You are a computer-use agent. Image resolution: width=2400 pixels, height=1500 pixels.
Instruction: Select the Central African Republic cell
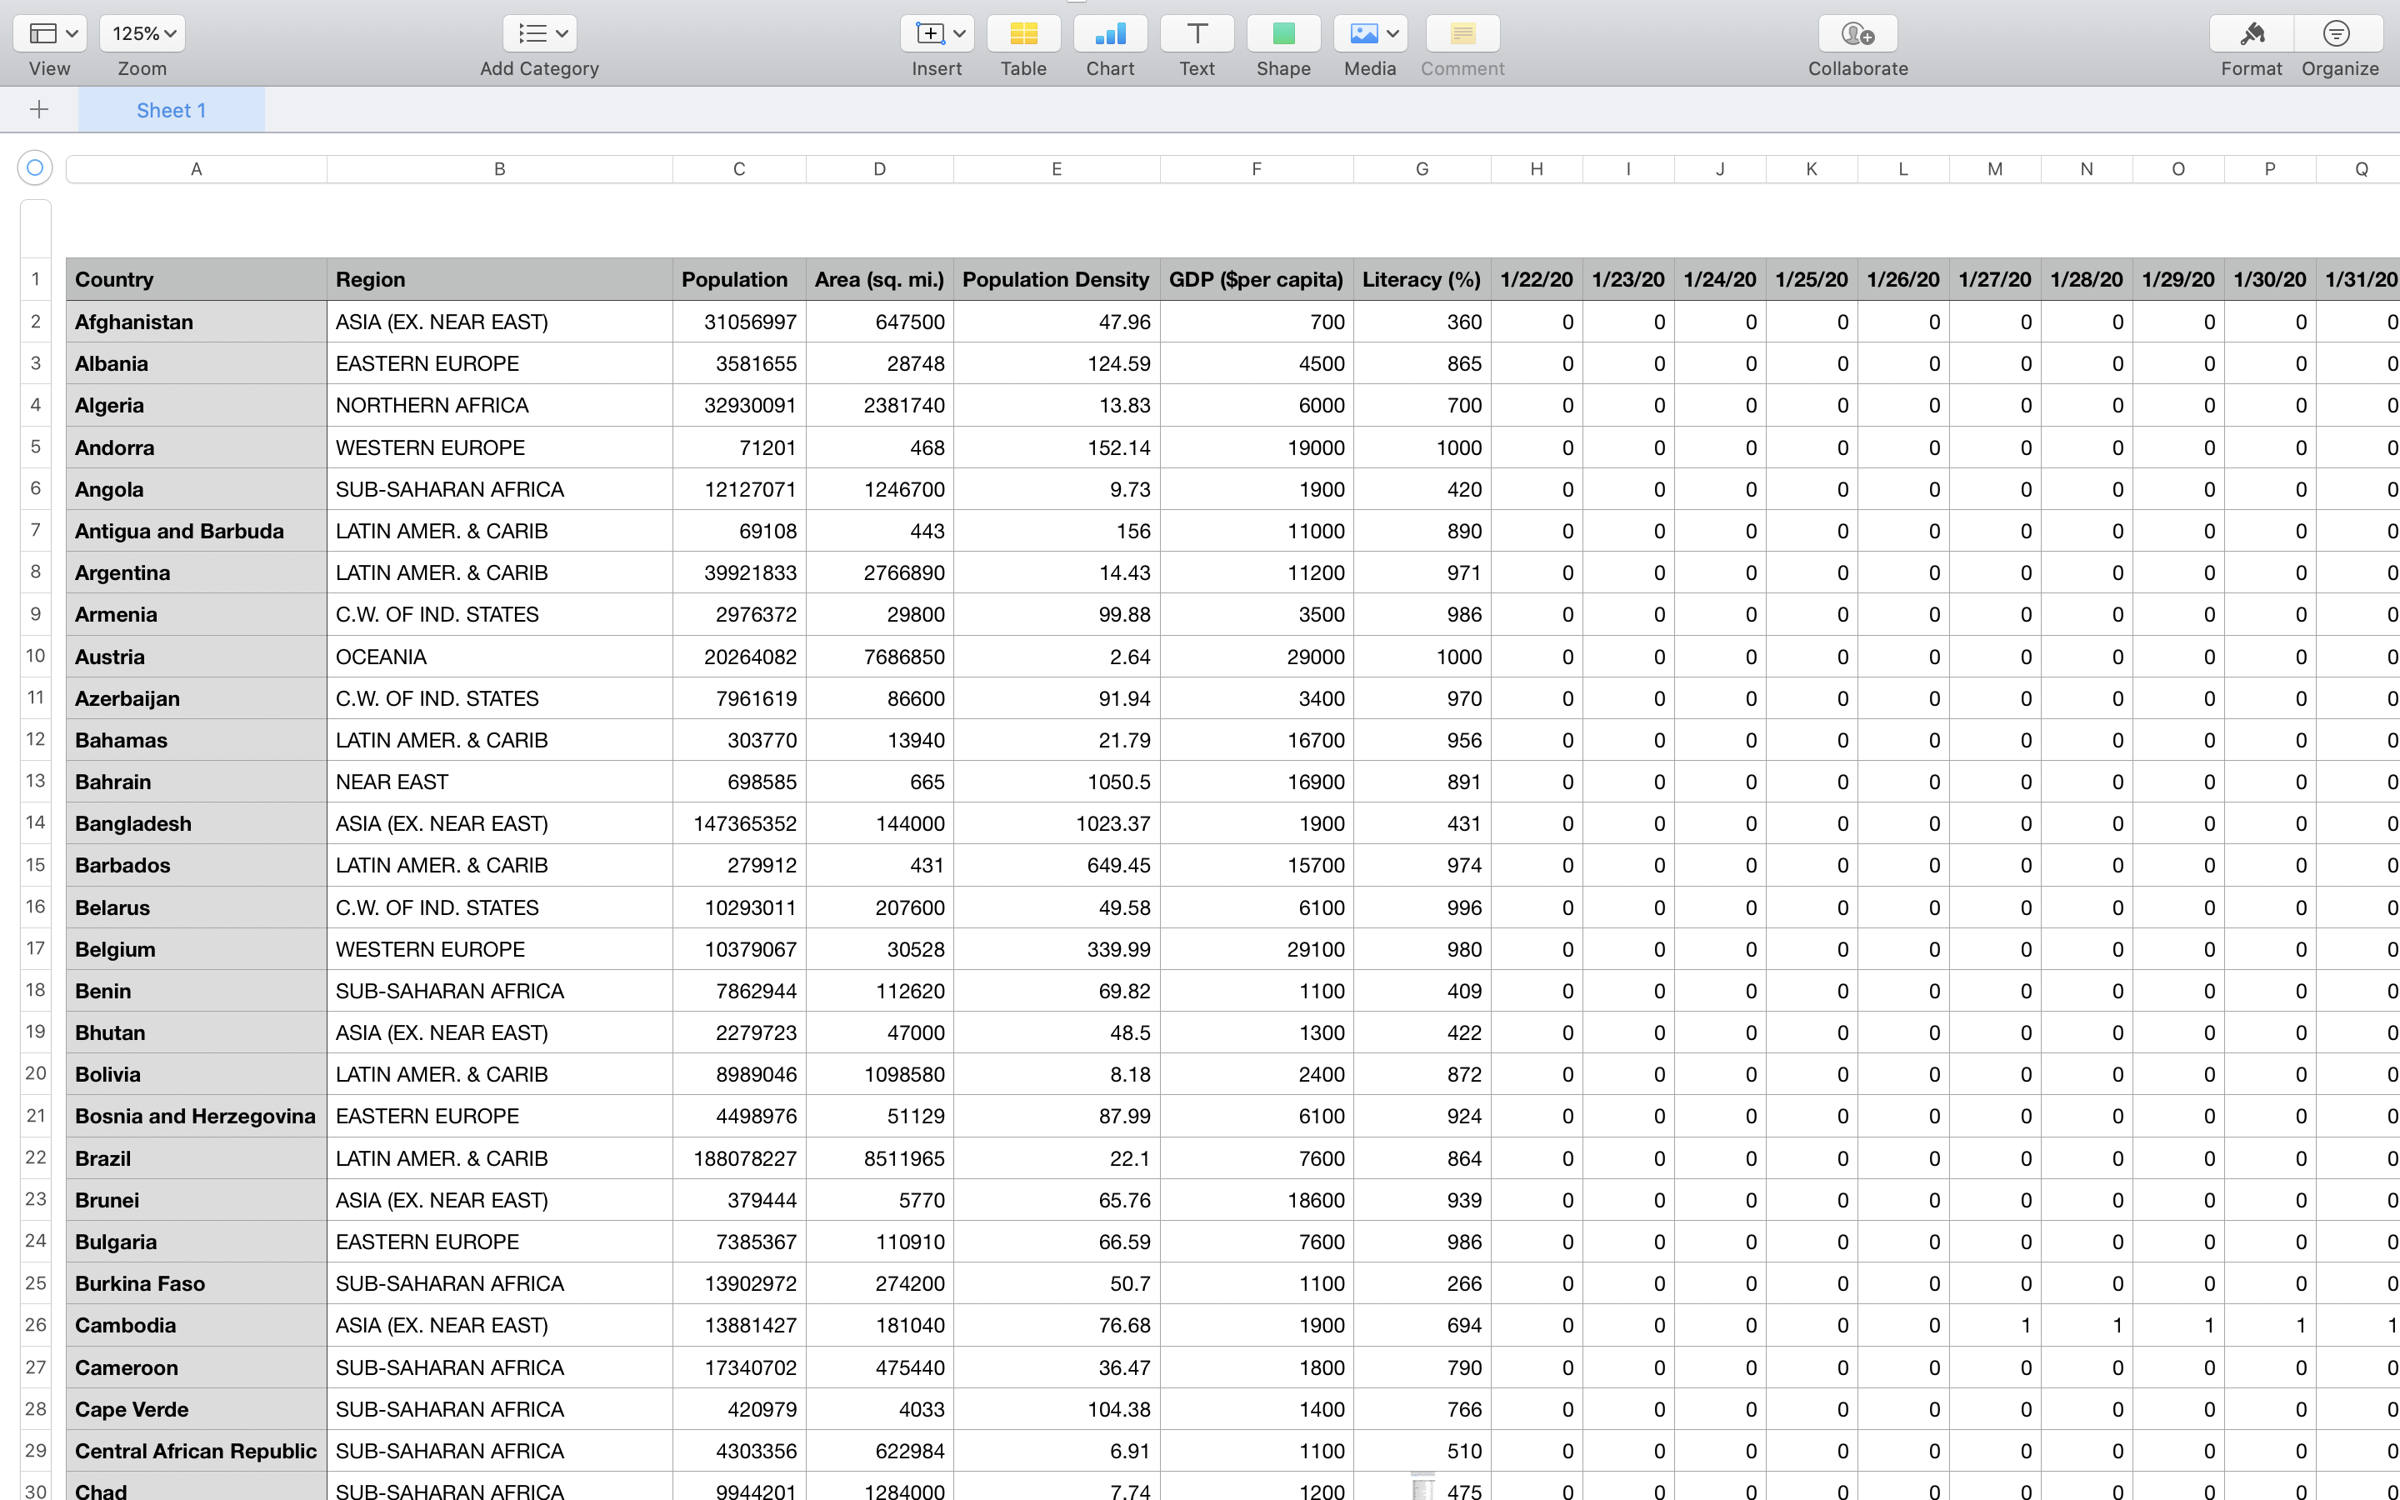[197, 1450]
